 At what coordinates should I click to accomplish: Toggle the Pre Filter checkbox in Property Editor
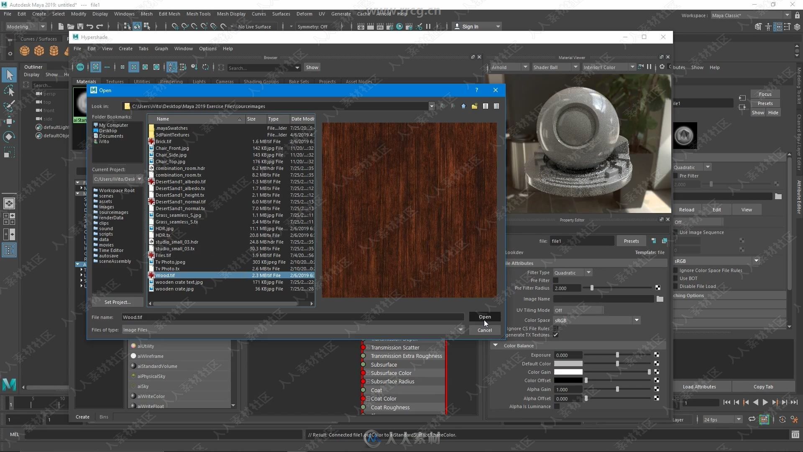pos(556,280)
